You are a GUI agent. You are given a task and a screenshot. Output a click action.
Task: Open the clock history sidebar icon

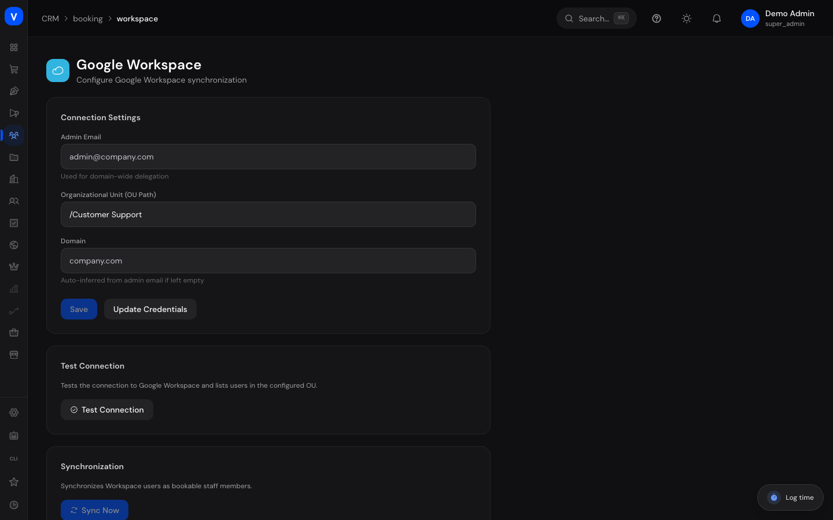click(14, 505)
